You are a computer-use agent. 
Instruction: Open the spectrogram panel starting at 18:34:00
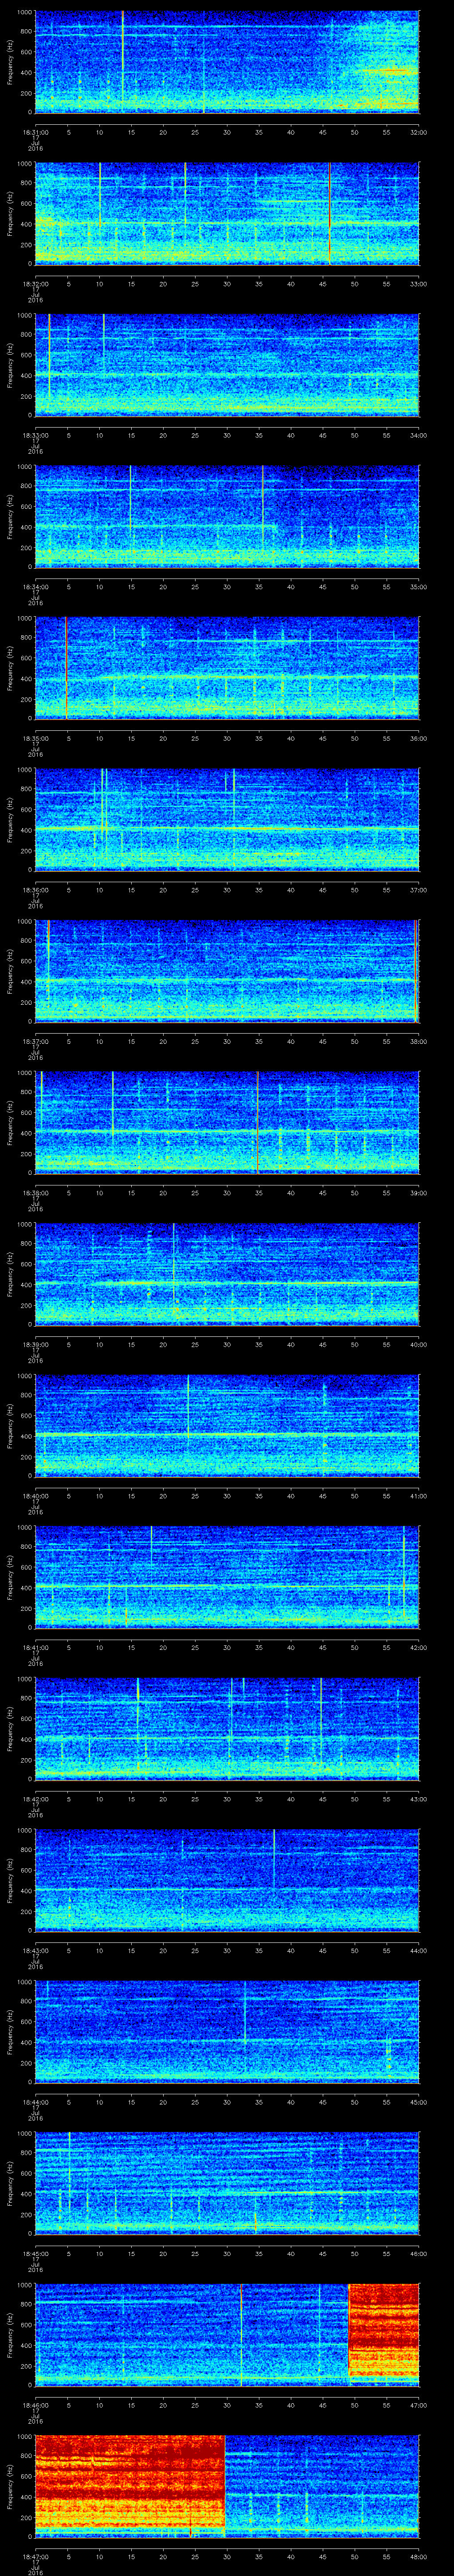pos(227,516)
